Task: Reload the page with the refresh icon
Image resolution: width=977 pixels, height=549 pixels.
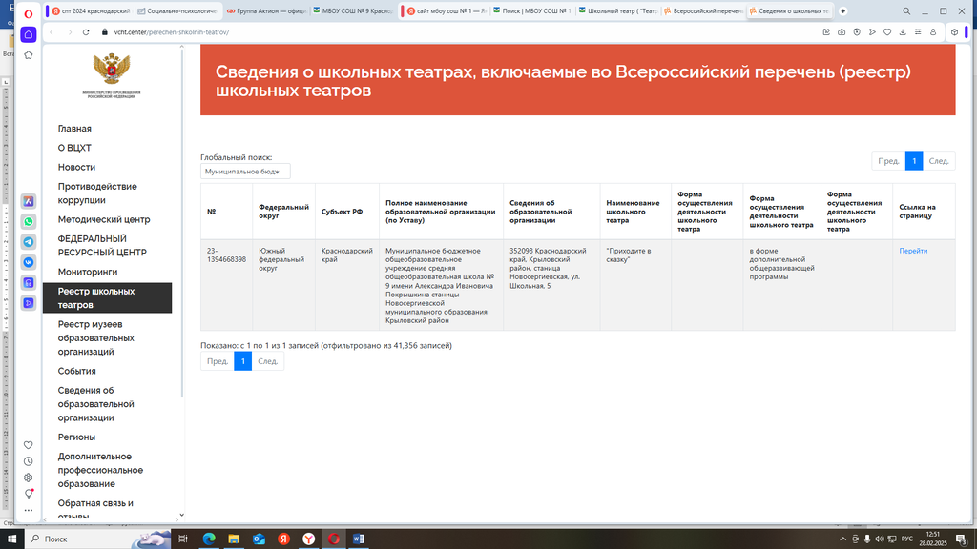Action: pos(86,31)
